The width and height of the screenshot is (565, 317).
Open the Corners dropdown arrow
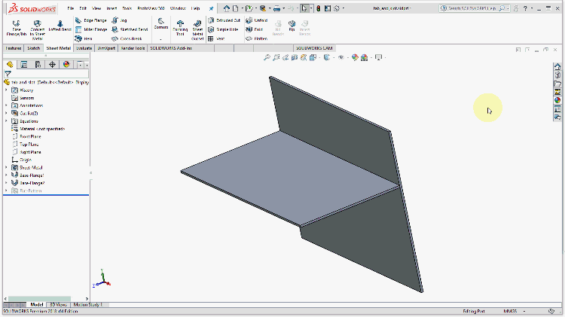(160, 38)
